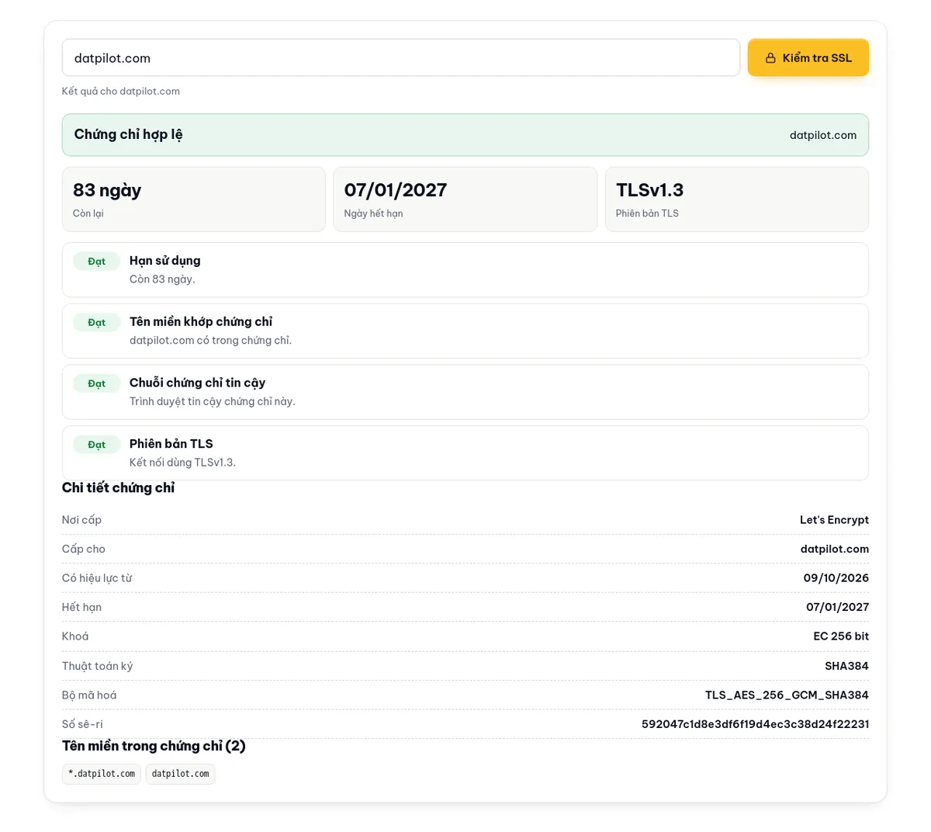The height and width of the screenshot is (832, 931).
Task: Click the "83 ngày" remaining days value
Action: [107, 190]
